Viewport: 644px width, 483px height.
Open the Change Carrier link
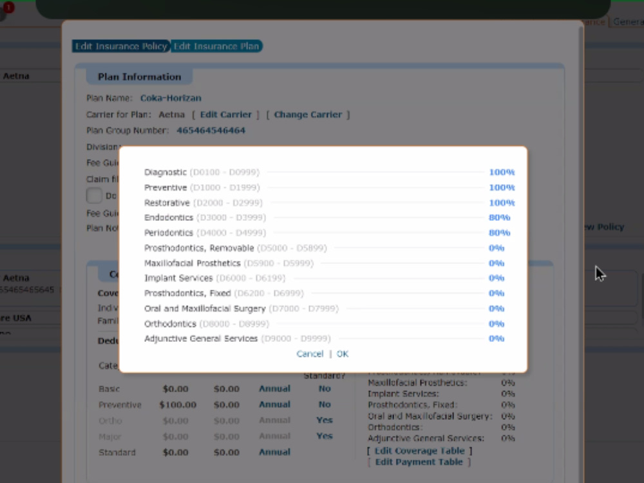[x=308, y=115]
